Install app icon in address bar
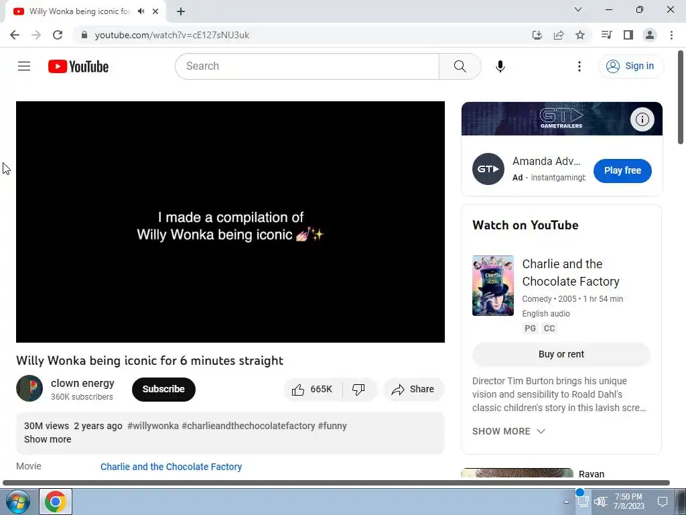This screenshot has width=686, height=515. (537, 35)
